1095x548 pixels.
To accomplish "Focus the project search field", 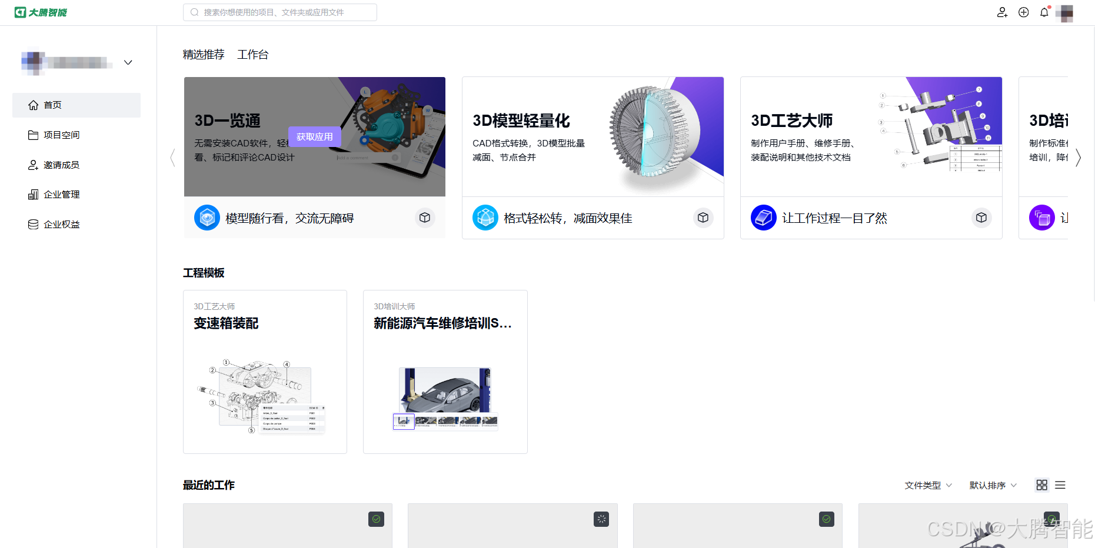I will coord(280,12).
